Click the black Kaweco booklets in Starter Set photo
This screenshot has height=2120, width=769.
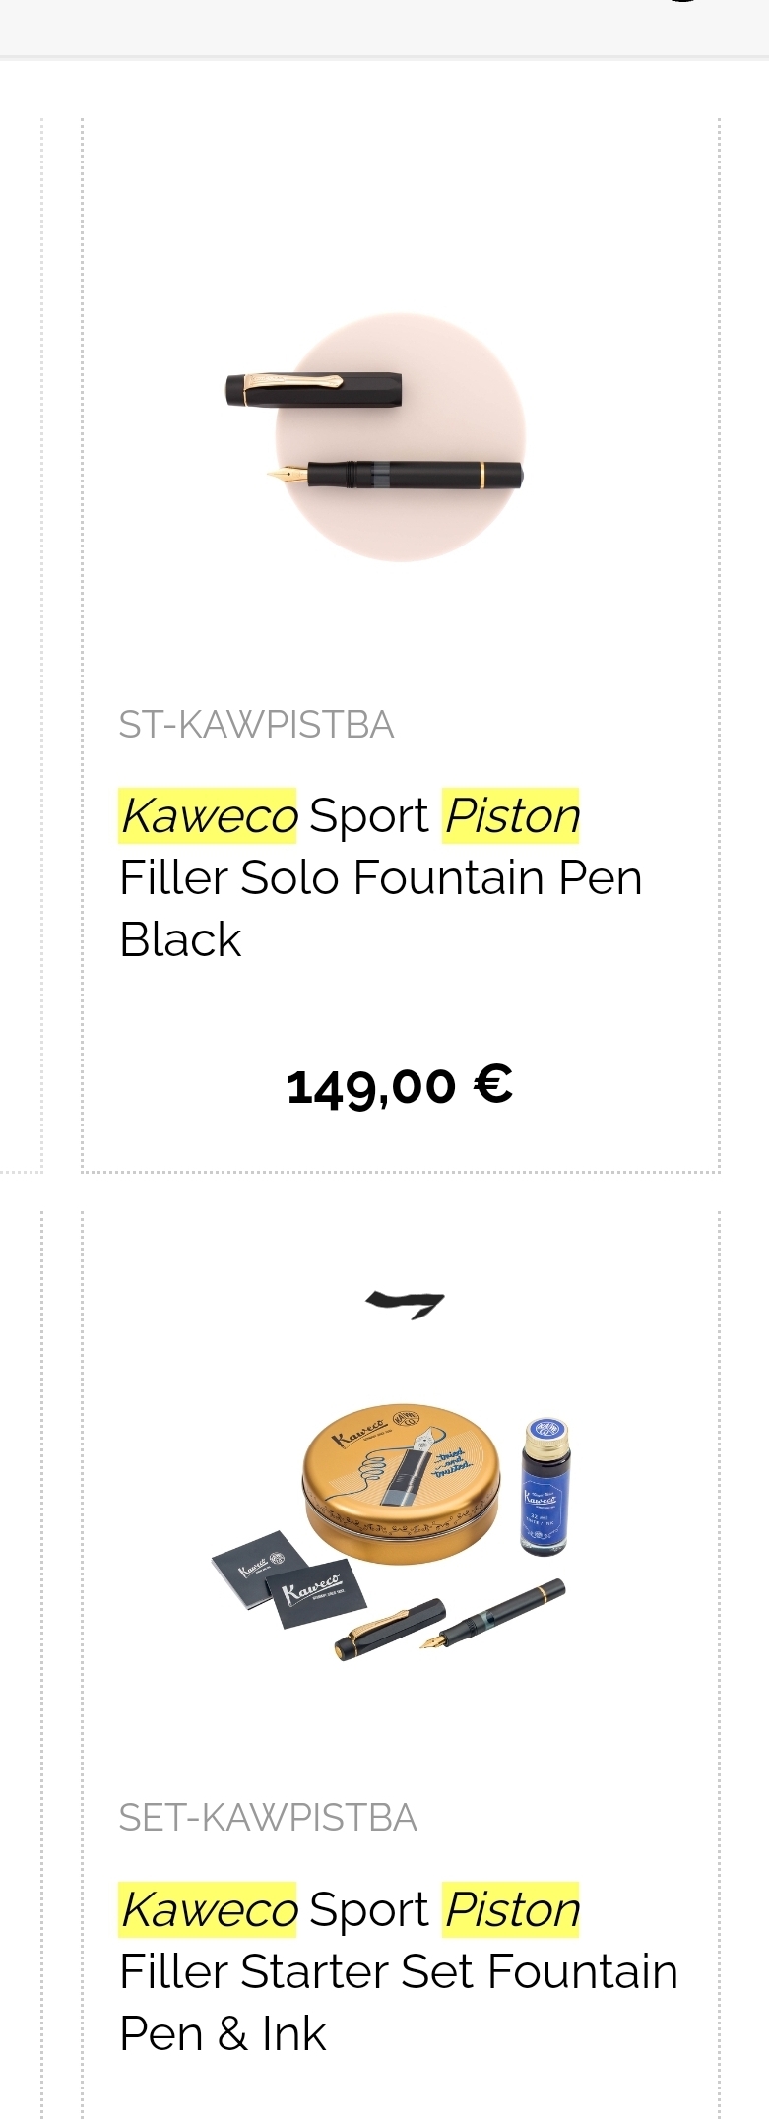tap(288, 1580)
